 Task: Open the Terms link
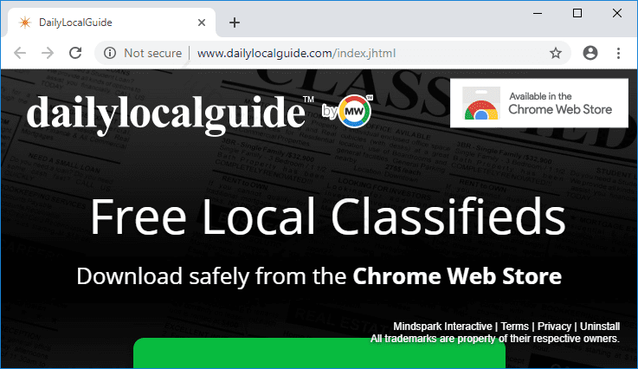pyautogui.click(x=514, y=327)
